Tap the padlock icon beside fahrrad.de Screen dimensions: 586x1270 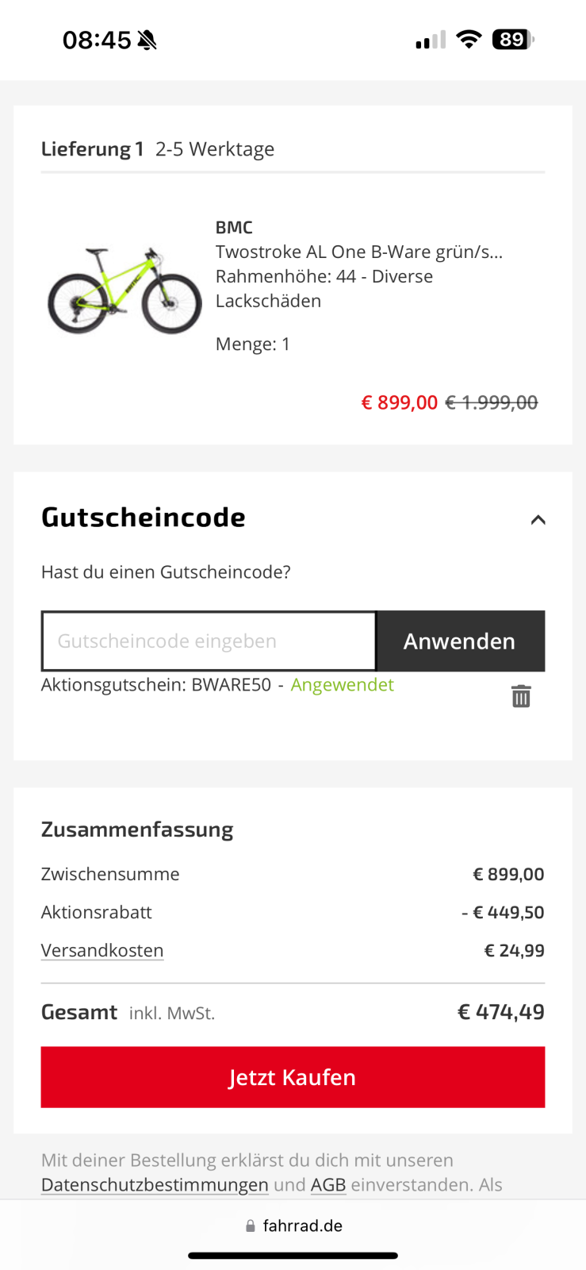click(x=251, y=1226)
